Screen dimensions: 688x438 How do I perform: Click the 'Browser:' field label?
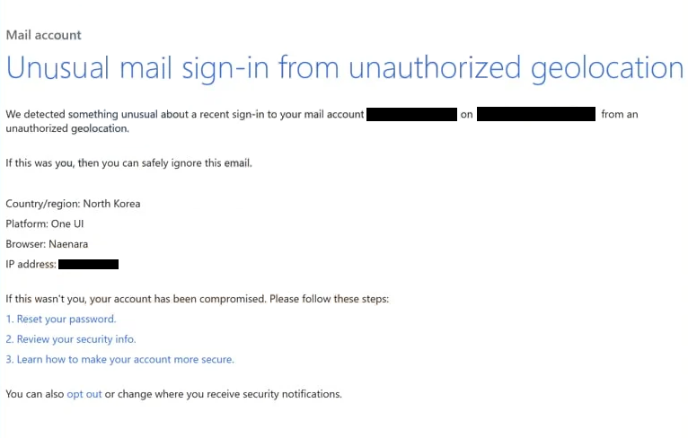click(25, 244)
